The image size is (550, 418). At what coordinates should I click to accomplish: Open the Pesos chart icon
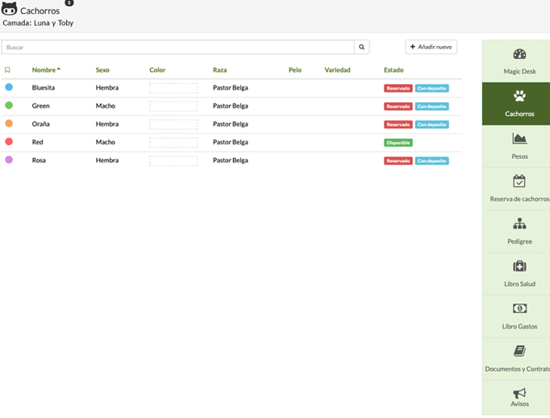[x=519, y=139]
